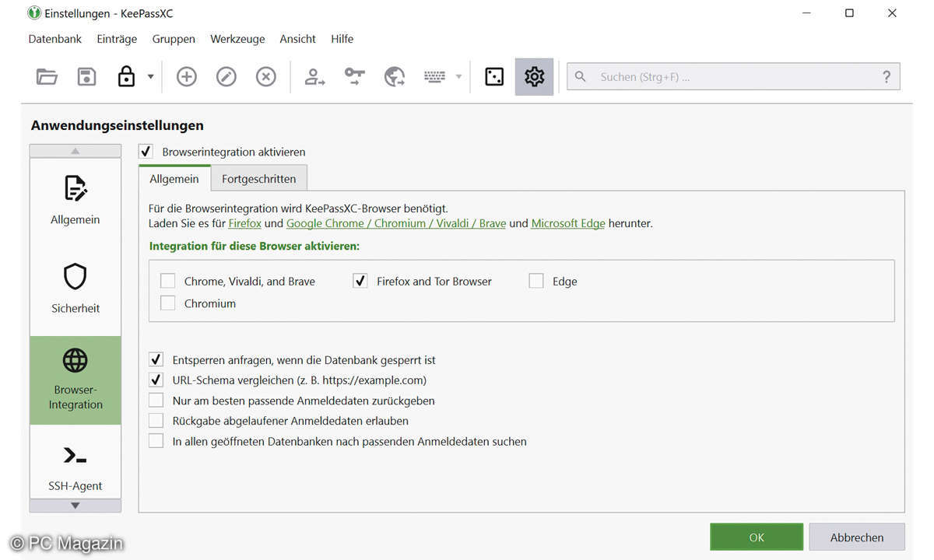Open the Werkzeuge menu
934x560 pixels.
pyautogui.click(x=237, y=39)
